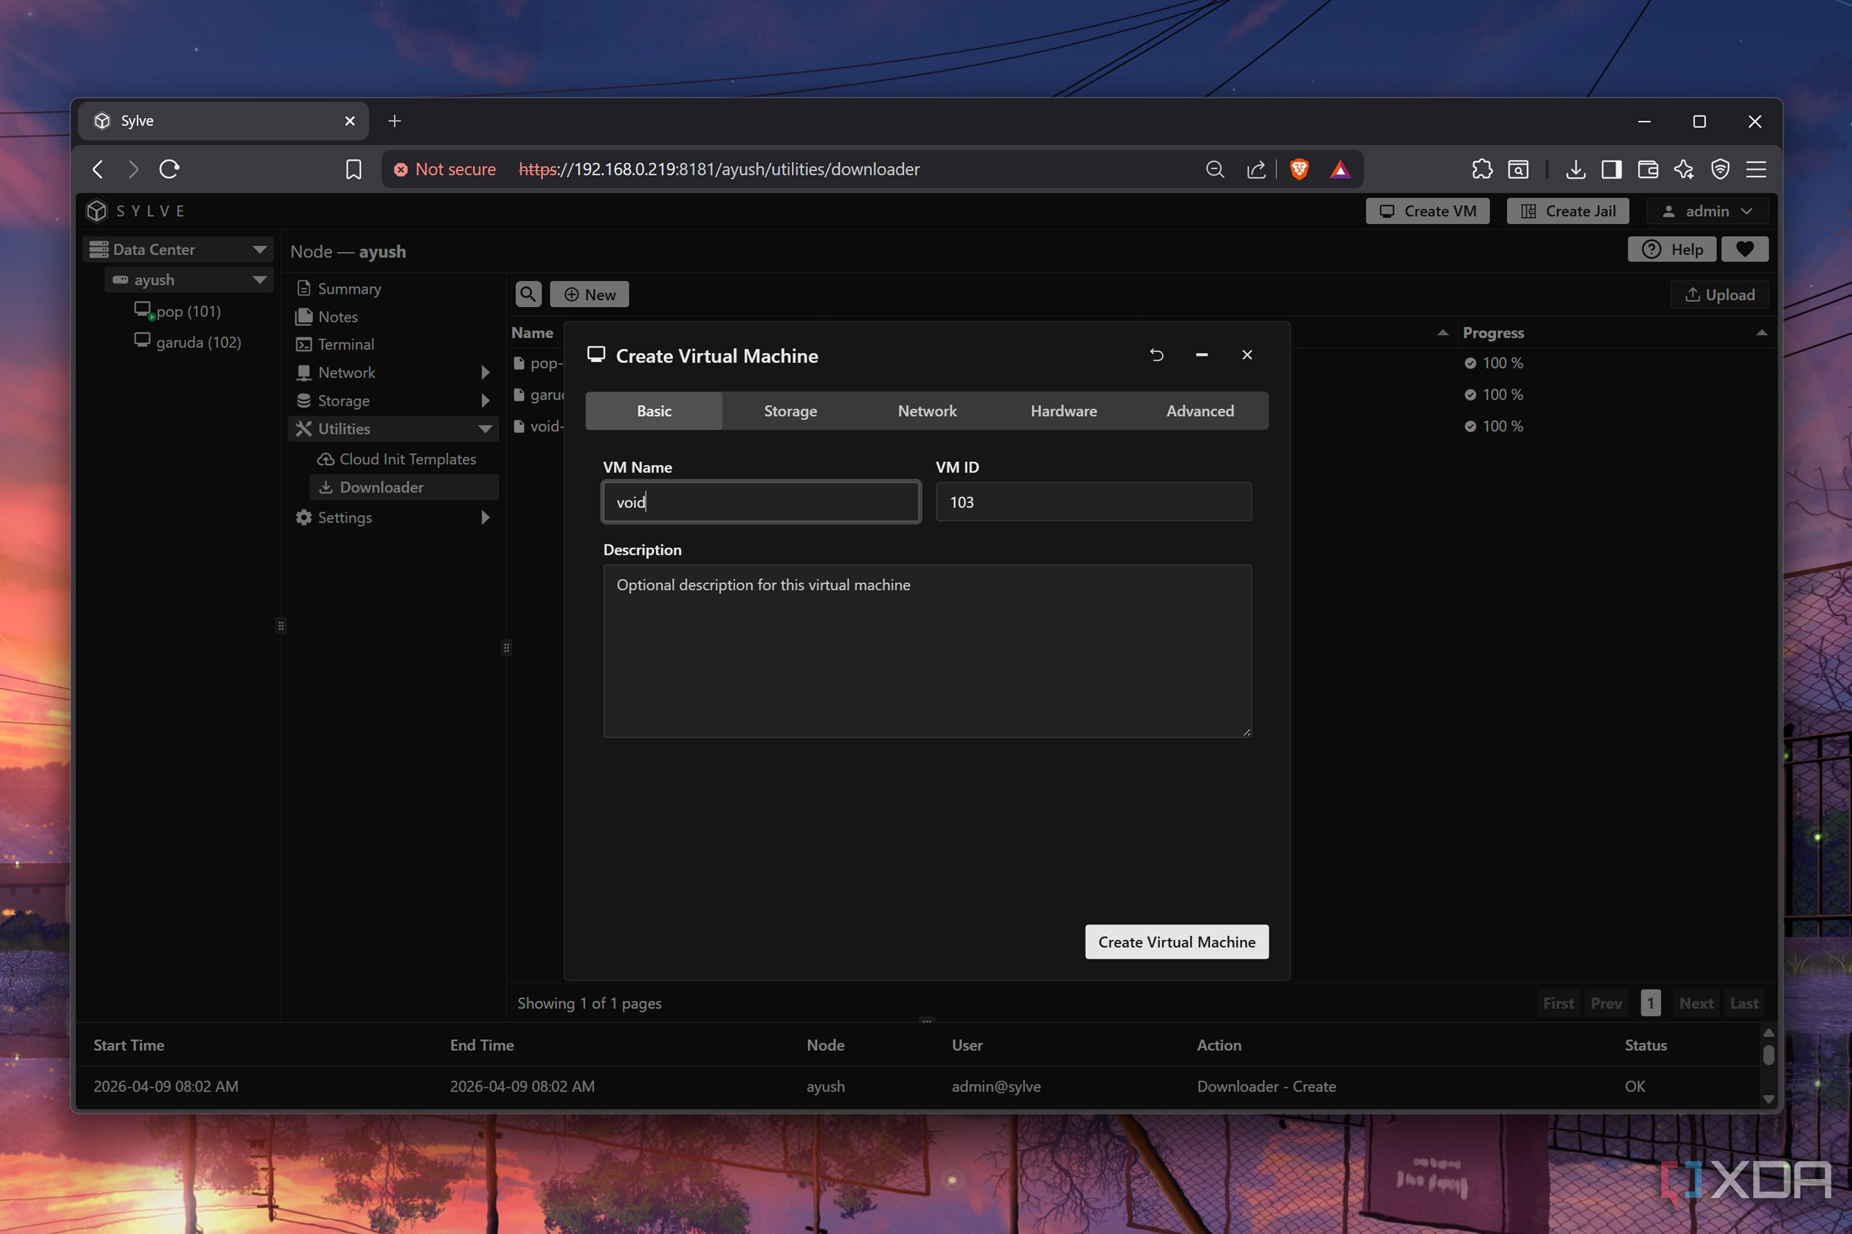This screenshot has height=1234, width=1852.
Task: Open the browser downloads icon
Action: coord(1576,169)
